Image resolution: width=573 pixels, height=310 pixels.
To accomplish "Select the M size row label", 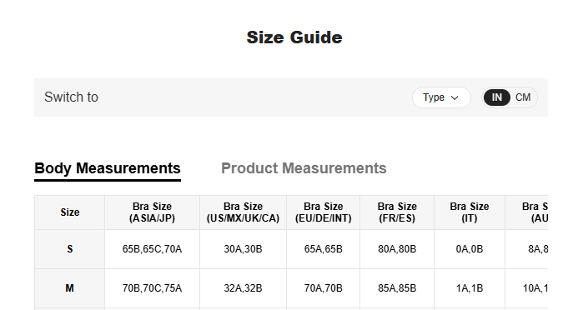I will (70, 288).
